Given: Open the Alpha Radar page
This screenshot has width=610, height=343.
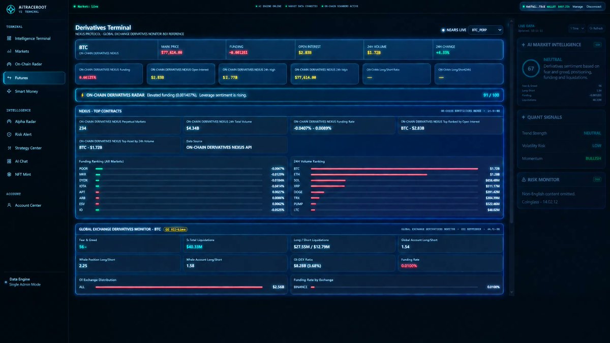Looking at the screenshot, I should pyautogui.click(x=34, y=121).
